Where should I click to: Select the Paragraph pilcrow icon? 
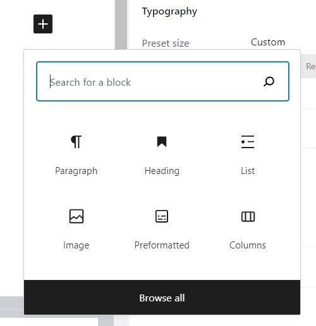point(76,142)
